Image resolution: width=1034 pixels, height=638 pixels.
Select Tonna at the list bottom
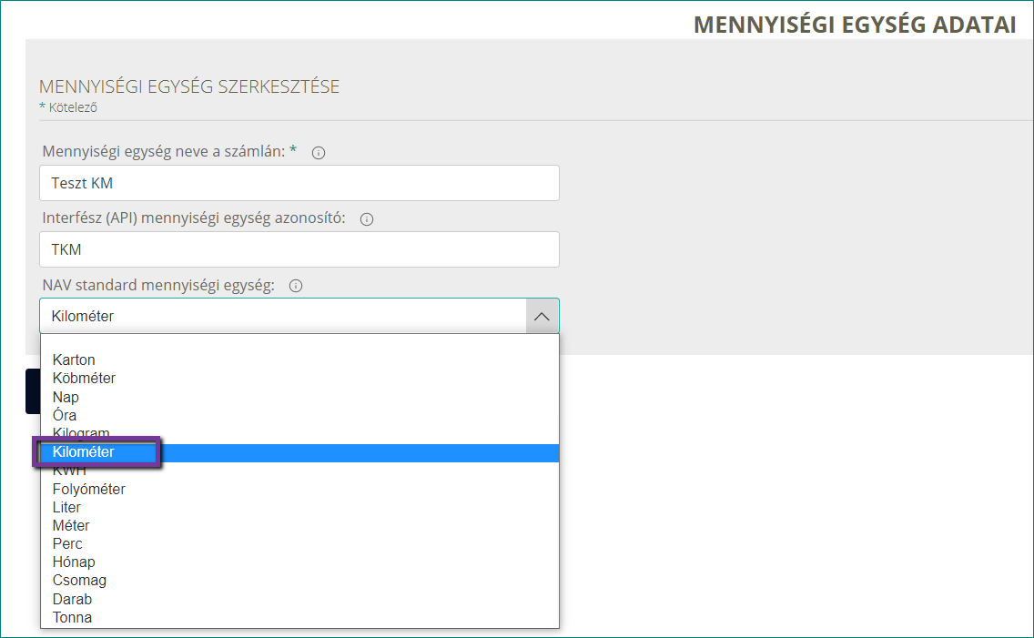click(x=299, y=618)
